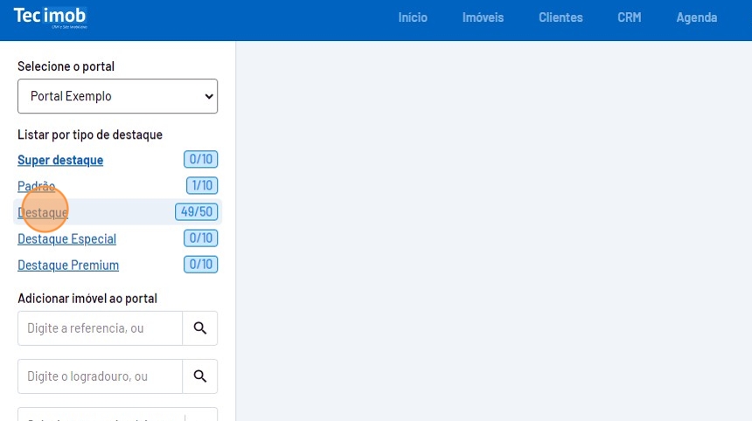Image resolution: width=752 pixels, height=421 pixels.
Task: List properties by Padrão type
Action: coord(36,186)
